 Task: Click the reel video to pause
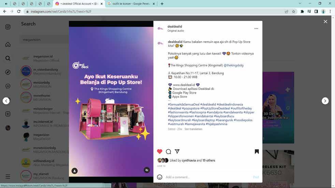111,101
